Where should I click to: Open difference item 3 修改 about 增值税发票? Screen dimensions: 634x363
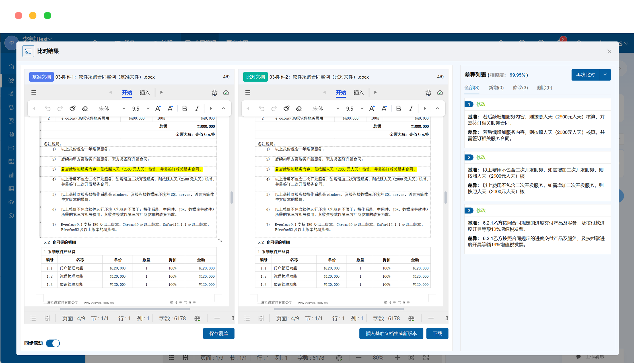point(537,229)
